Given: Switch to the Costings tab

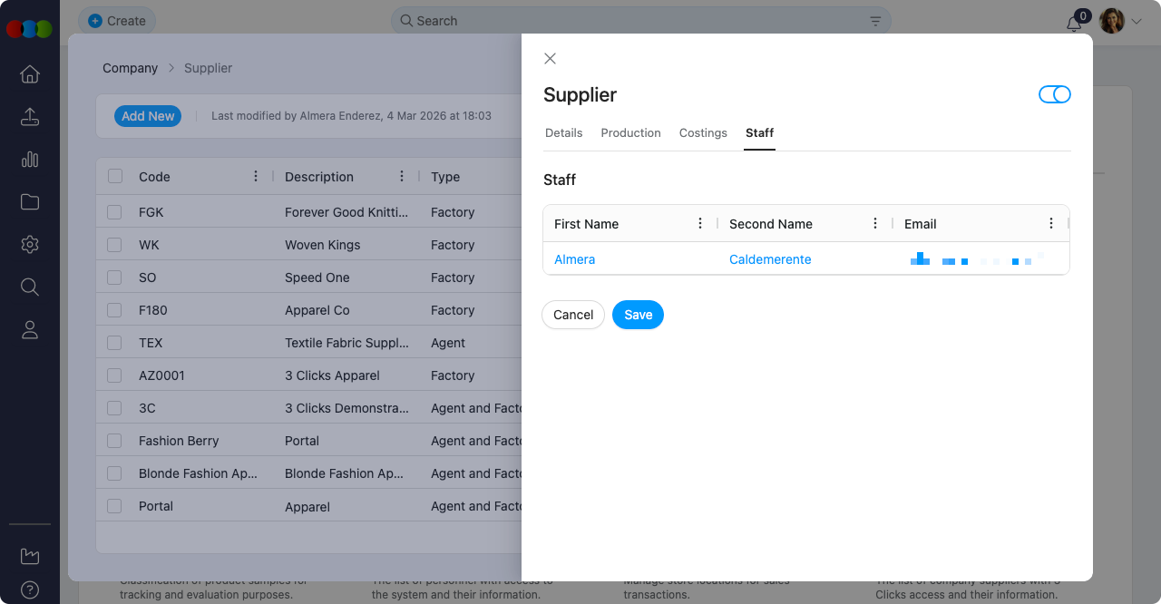Looking at the screenshot, I should tap(703, 132).
